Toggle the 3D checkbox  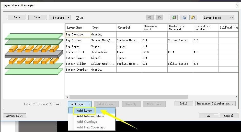click(x=77, y=18)
